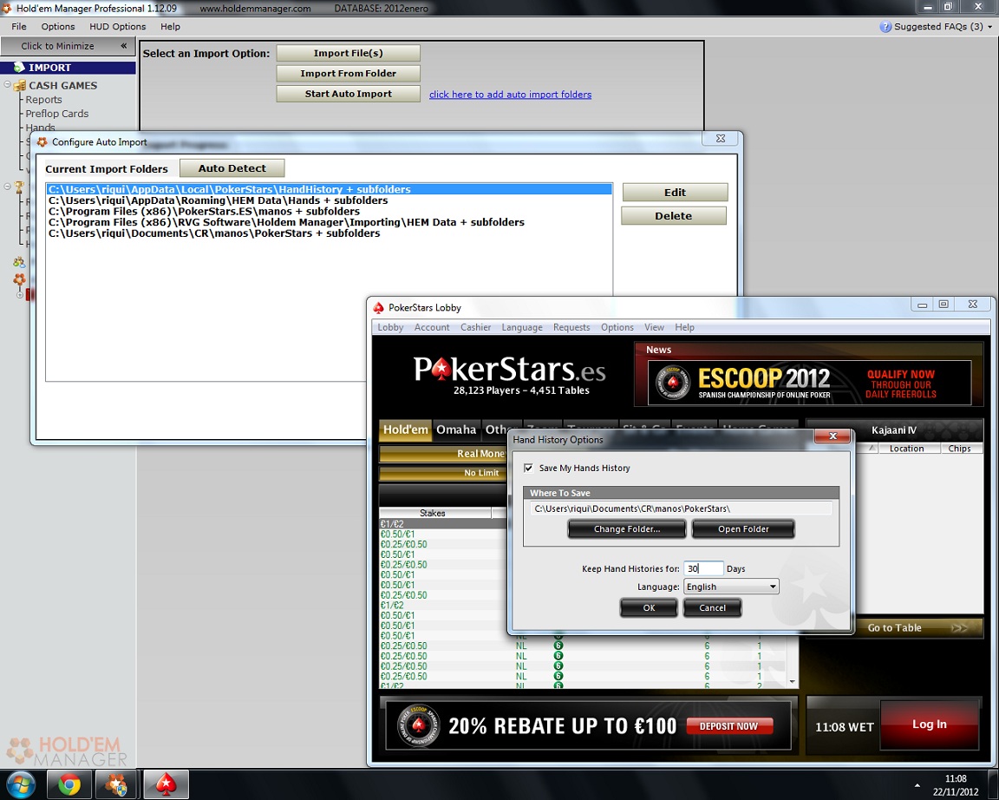Open the Account menu in PokerStars
Screen dimensions: 999x800
[432, 327]
